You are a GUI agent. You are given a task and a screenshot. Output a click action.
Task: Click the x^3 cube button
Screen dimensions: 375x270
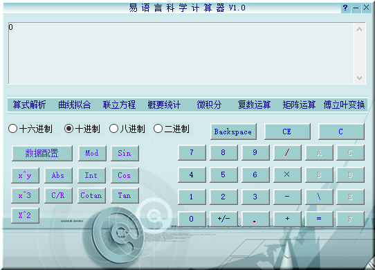[x=25, y=195]
